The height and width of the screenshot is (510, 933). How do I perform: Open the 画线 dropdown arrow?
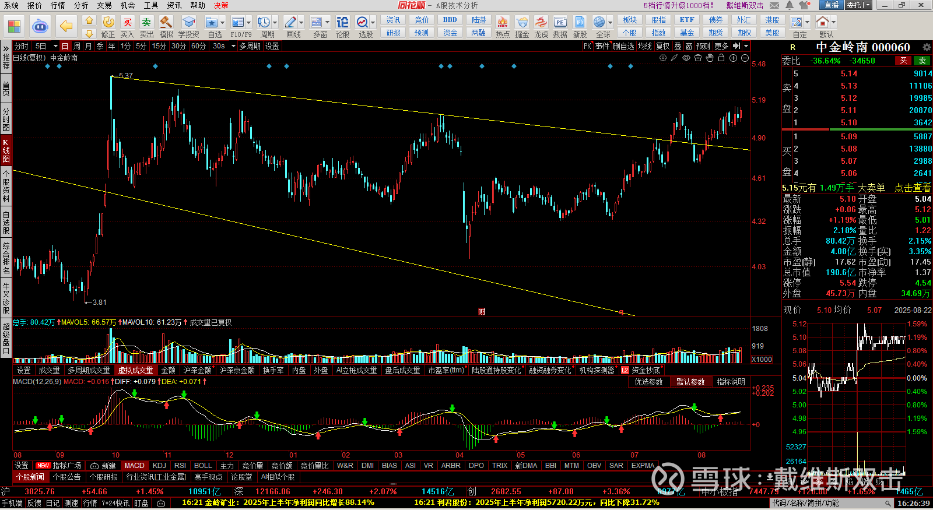pyautogui.click(x=301, y=23)
